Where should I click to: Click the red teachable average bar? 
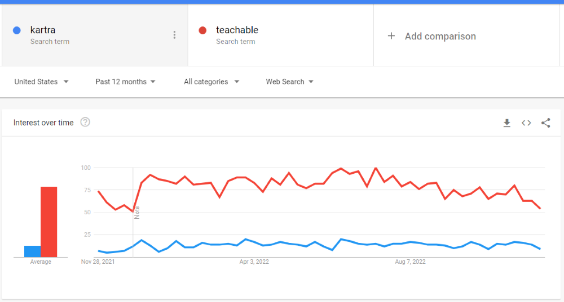(49, 222)
